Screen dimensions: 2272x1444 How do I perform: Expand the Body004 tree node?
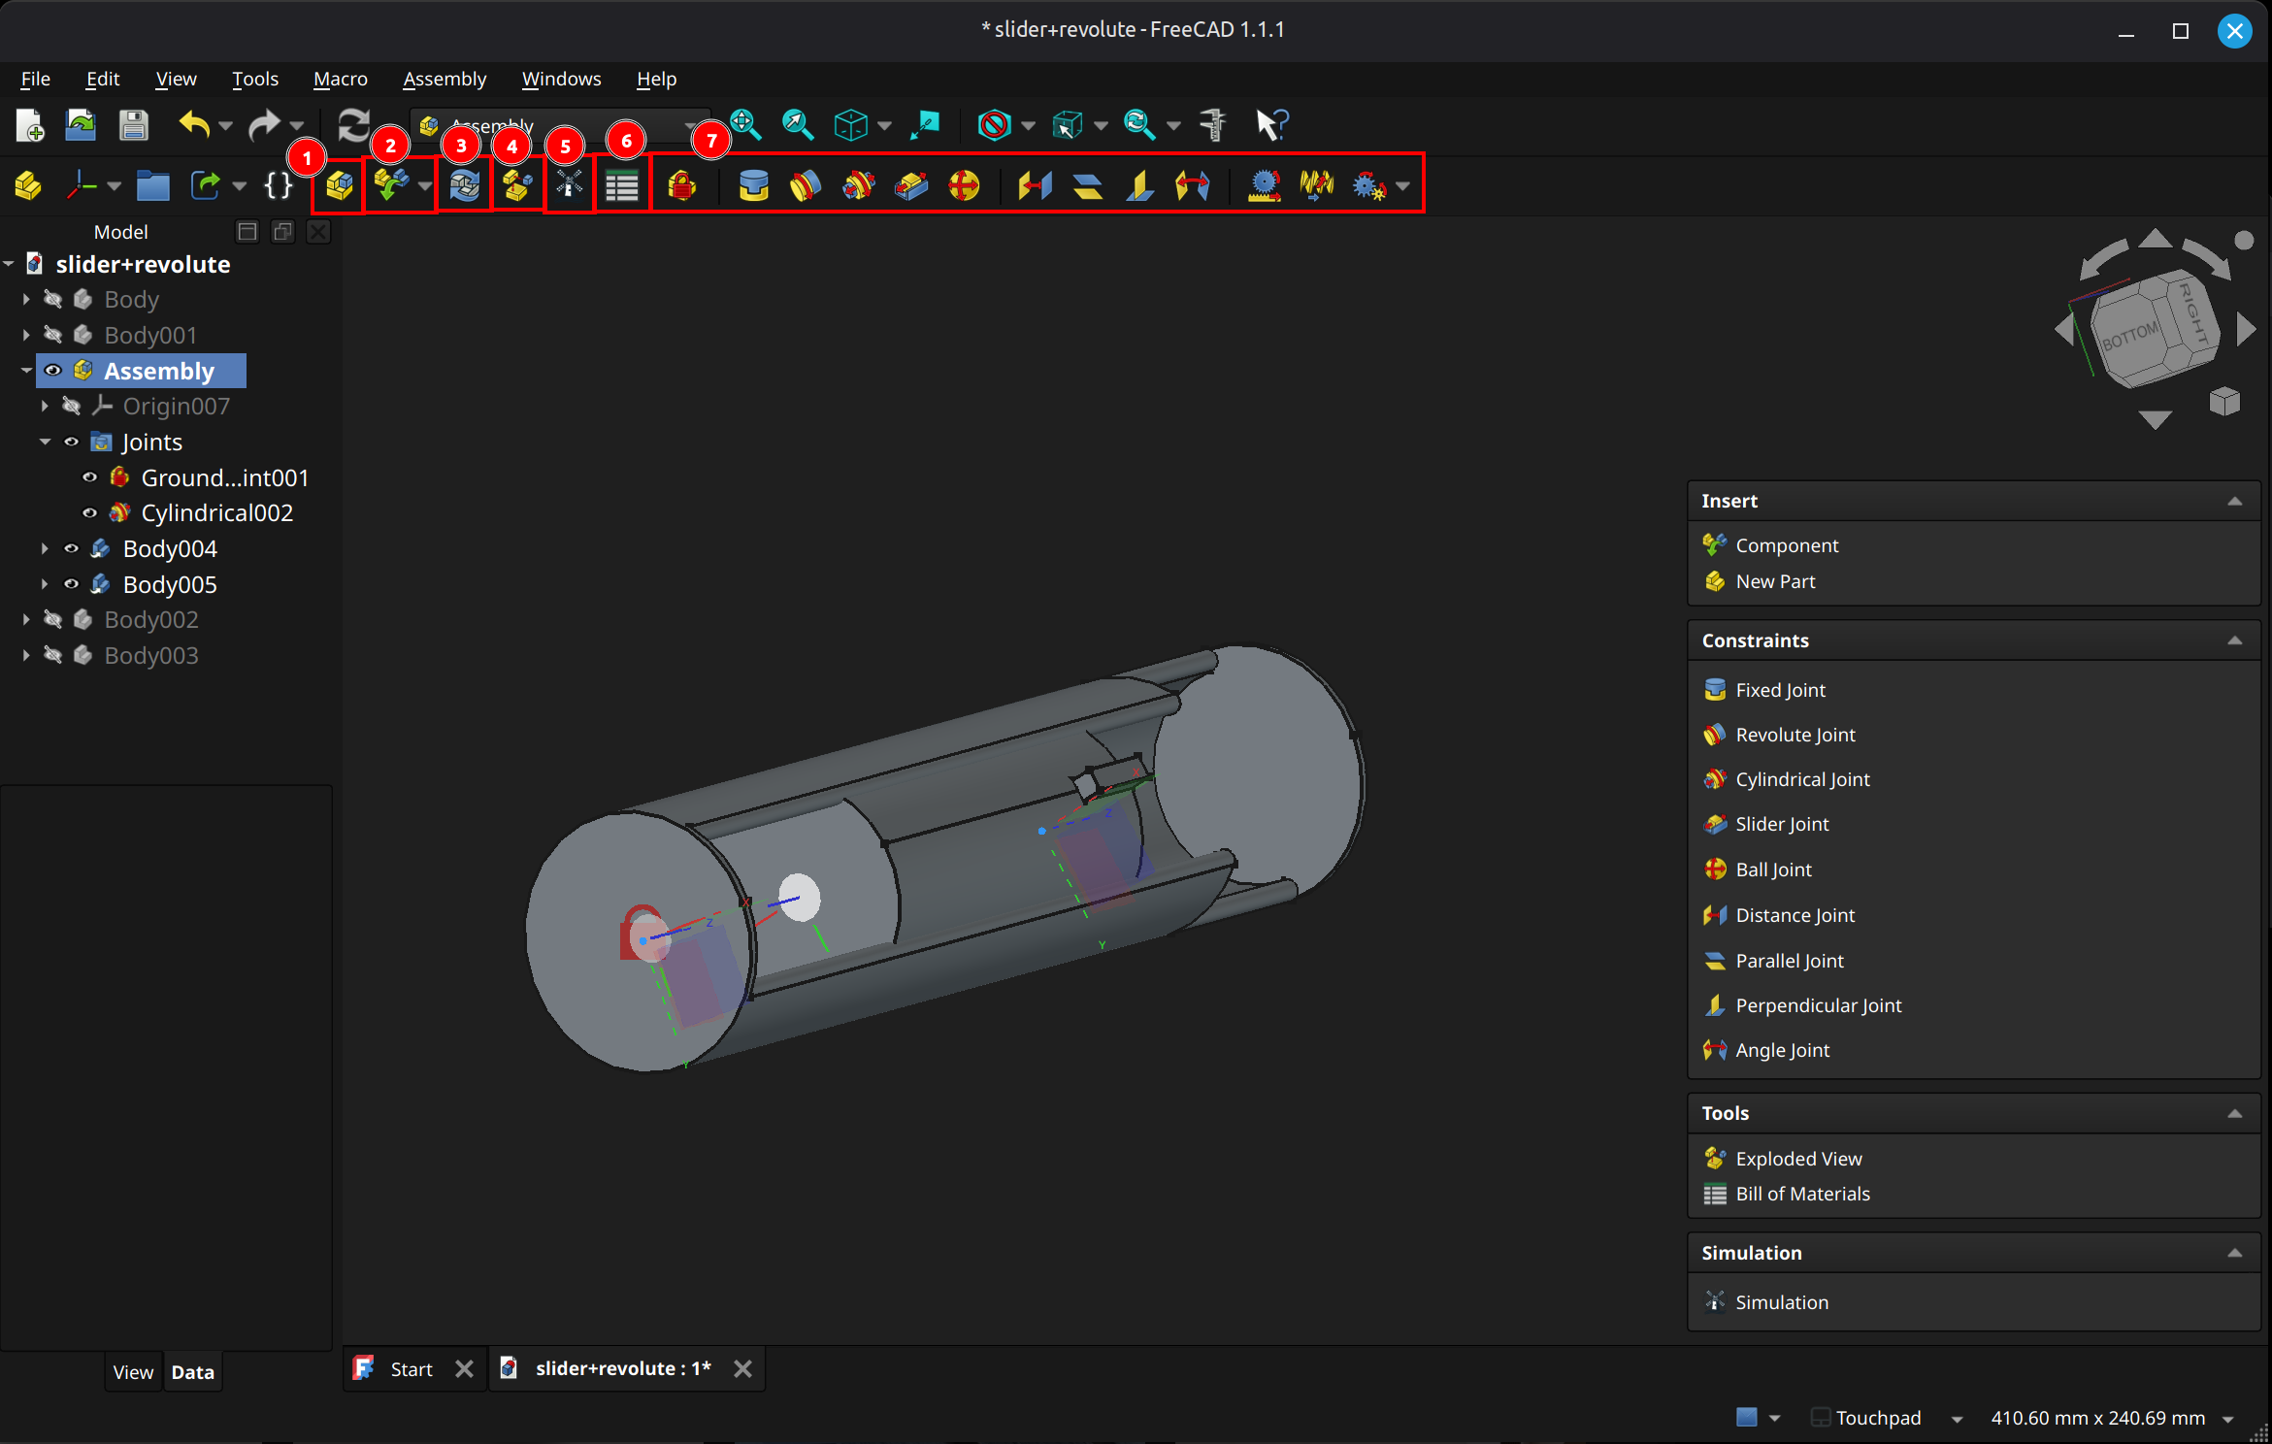pyautogui.click(x=45, y=548)
